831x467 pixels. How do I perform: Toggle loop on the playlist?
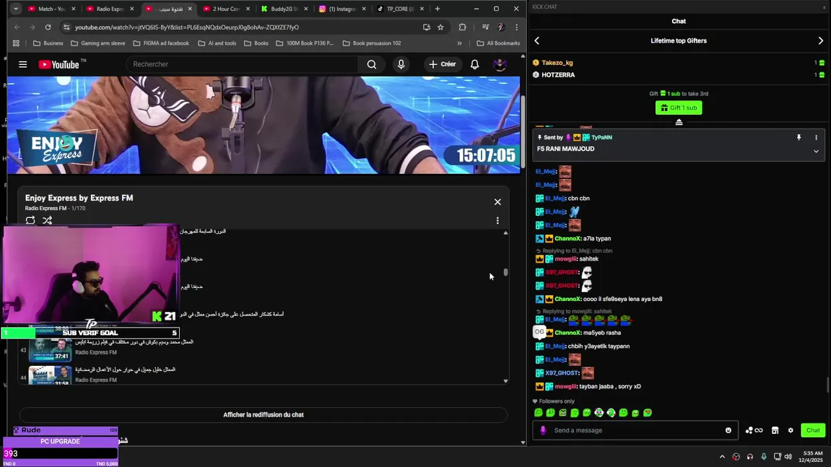tap(31, 221)
